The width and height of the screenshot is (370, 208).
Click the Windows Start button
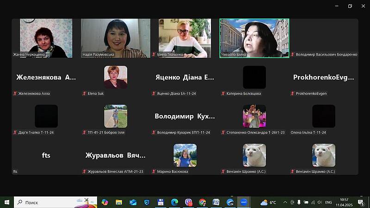click(7, 202)
